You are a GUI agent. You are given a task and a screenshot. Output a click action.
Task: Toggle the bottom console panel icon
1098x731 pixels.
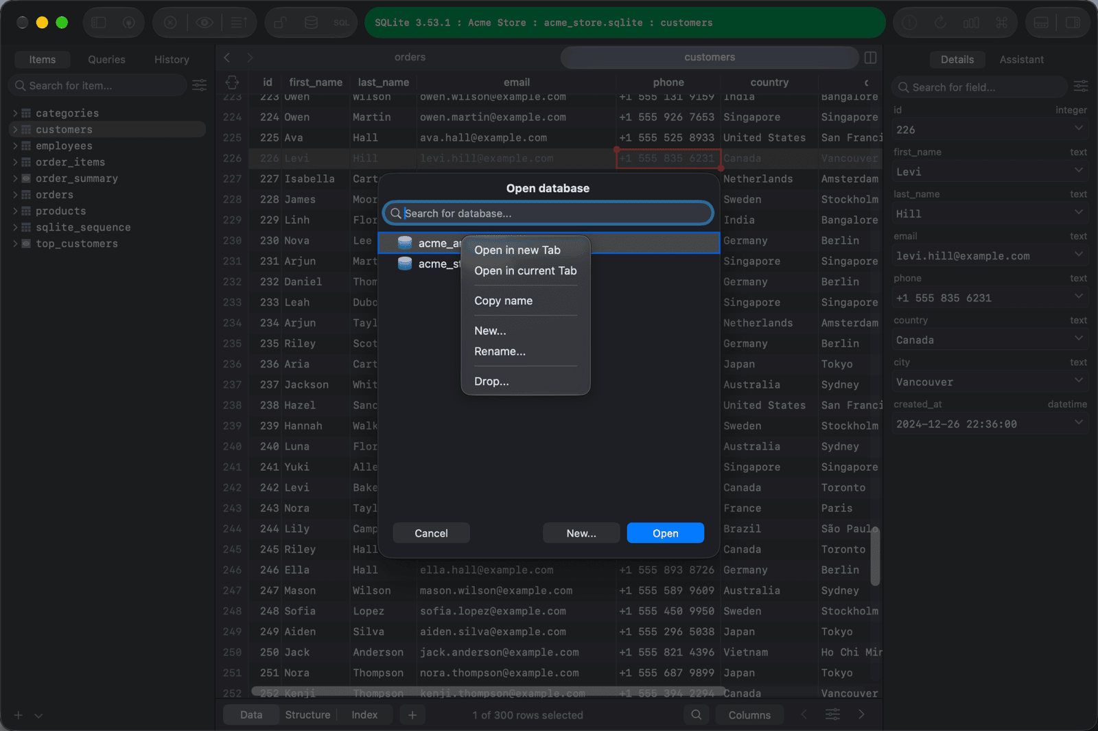[x=1041, y=23]
